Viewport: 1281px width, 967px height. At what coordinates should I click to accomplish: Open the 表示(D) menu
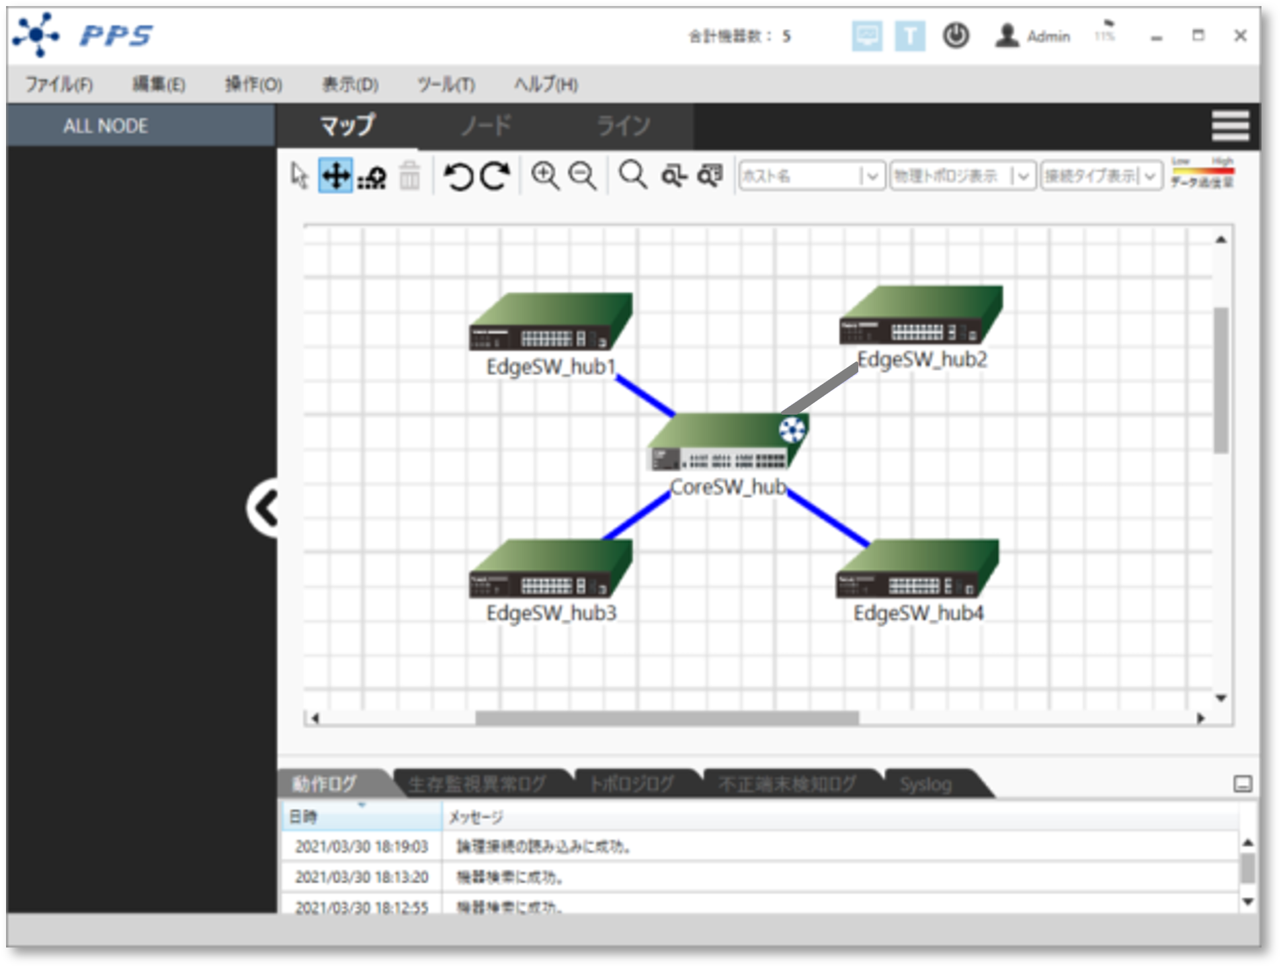coord(350,84)
